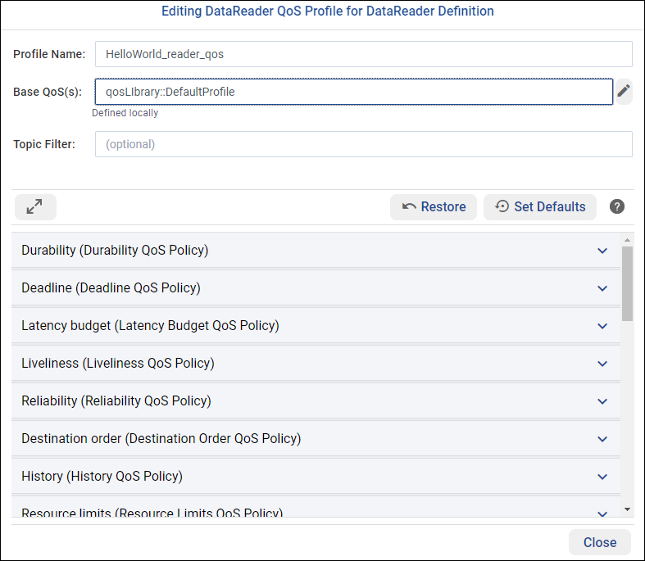Viewport: 645px width, 561px height.
Task: Click into the Profile Name field
Action: (x=364, y=54)
